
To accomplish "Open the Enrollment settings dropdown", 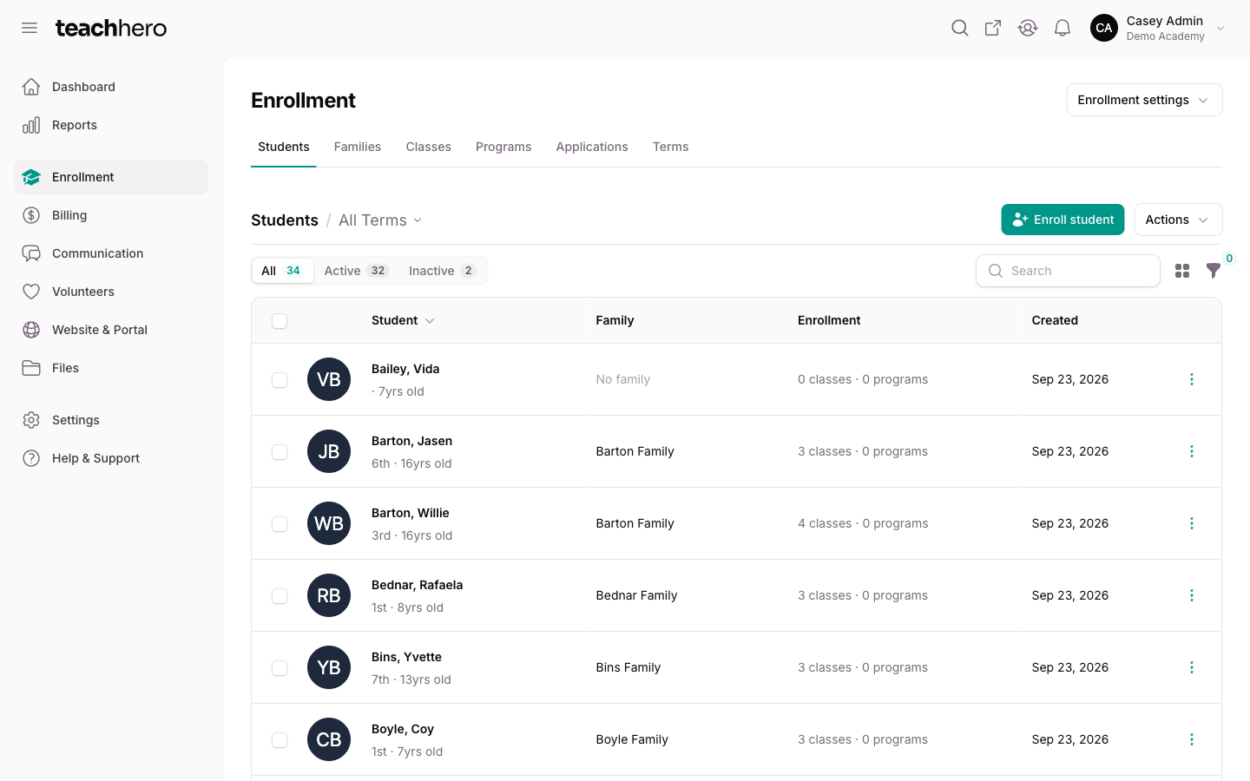I will (1144, 100).
